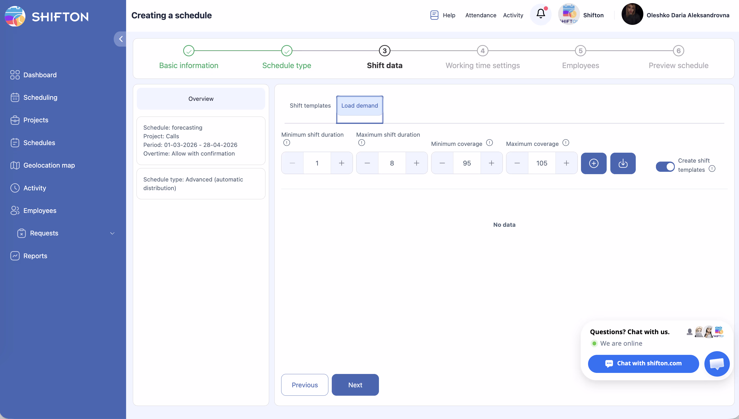The width and height of the screenshot is (739, 419).
Task: Switch to the Shift templates tab
Action: pos(310,106)
